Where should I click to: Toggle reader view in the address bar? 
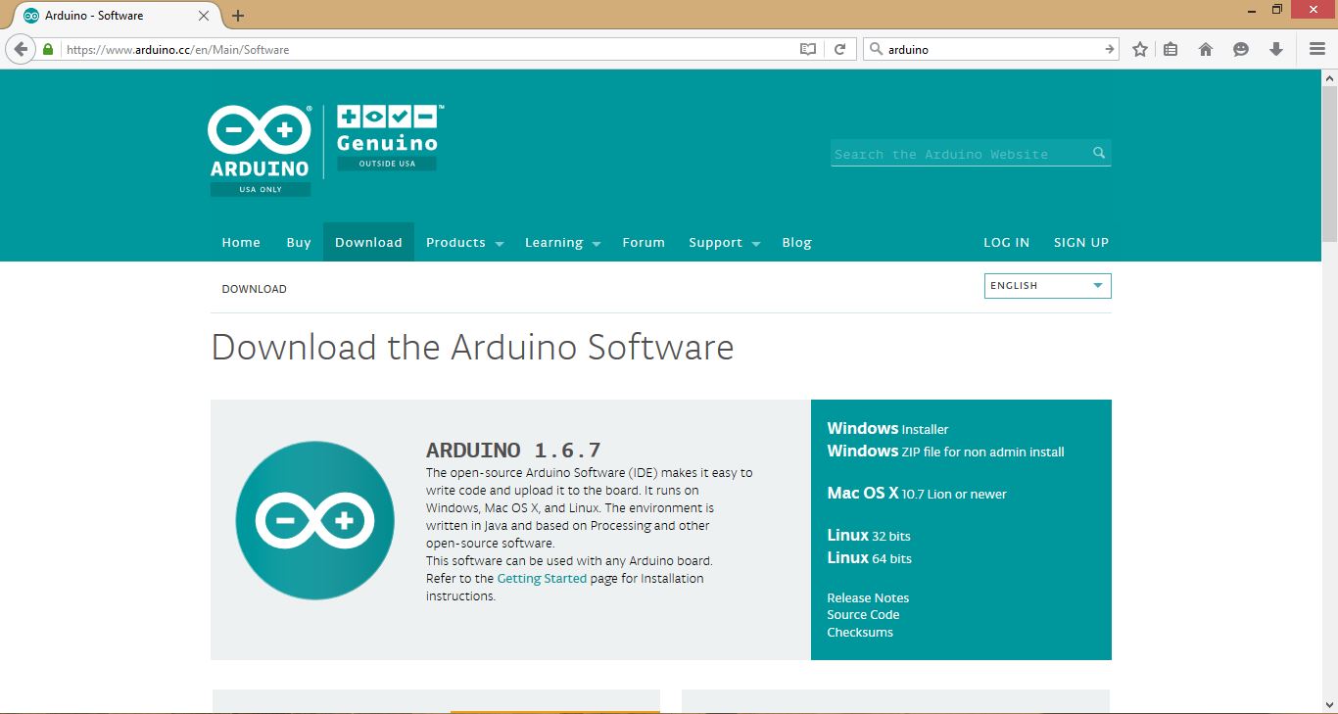tap(807, 48)
